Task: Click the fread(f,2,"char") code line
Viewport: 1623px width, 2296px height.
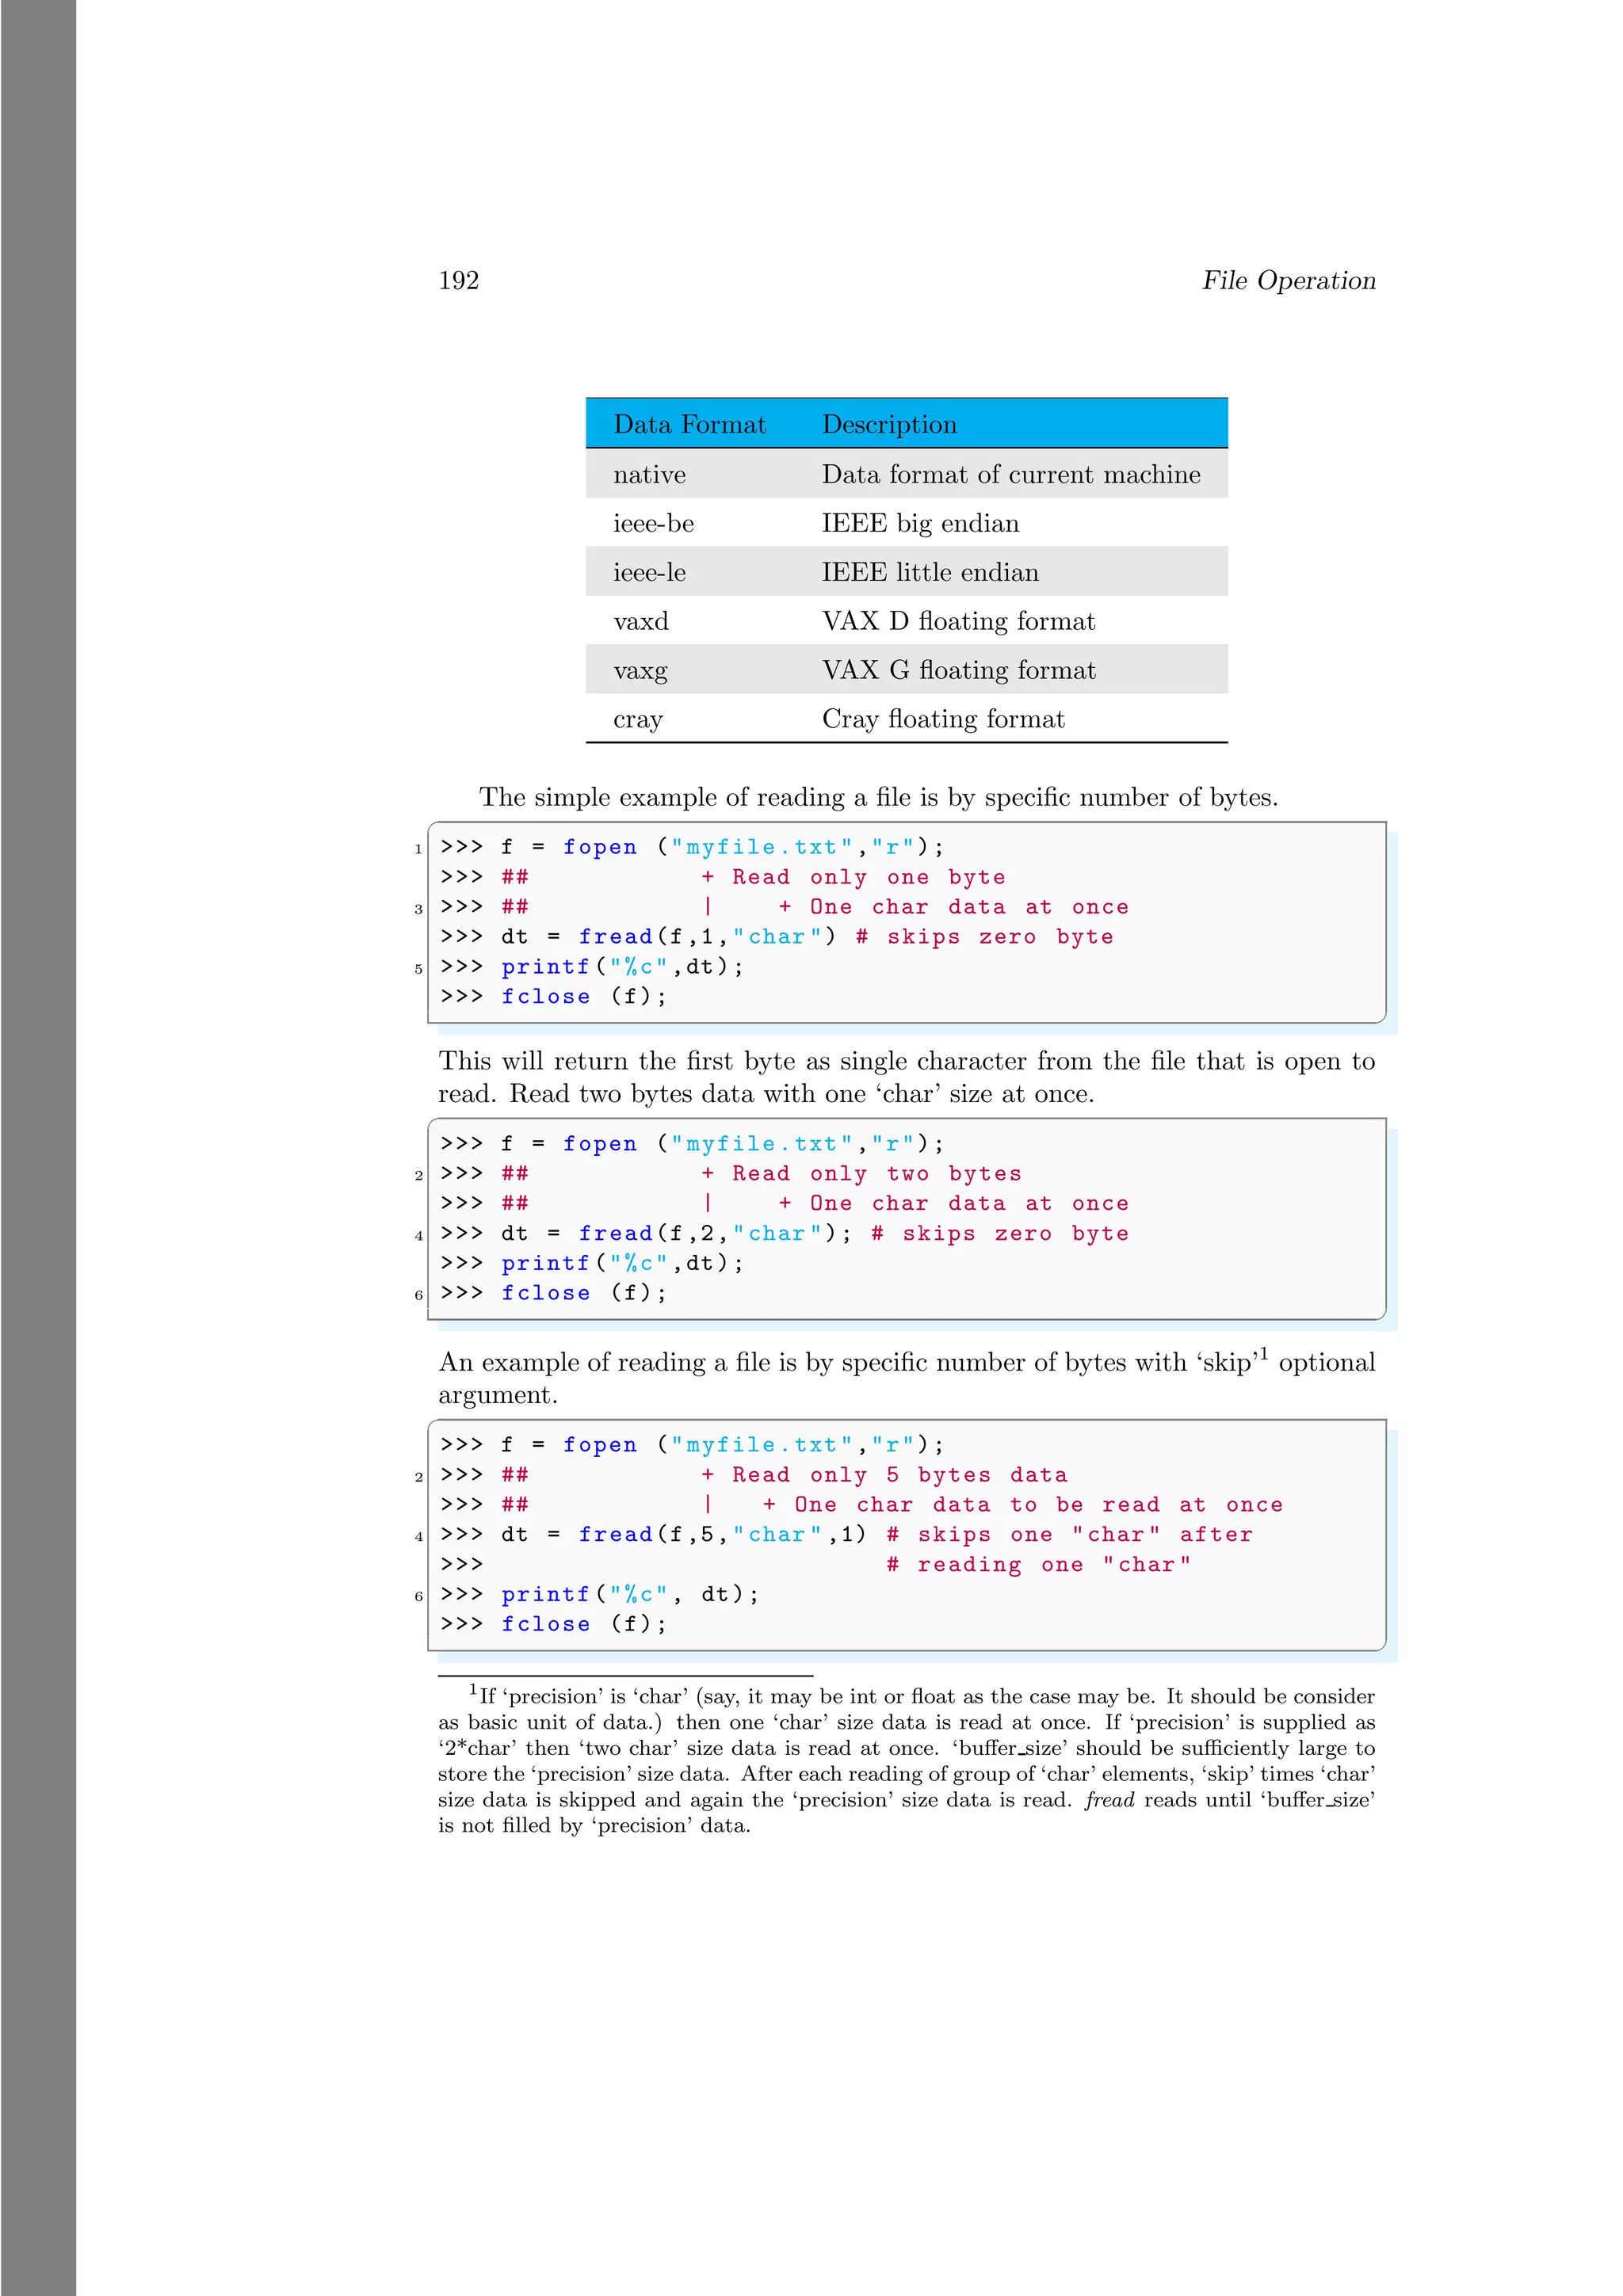Action: pos(784,1233)
